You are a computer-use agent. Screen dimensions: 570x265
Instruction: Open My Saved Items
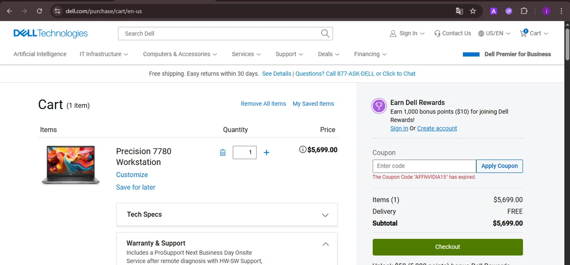[313, 104]
